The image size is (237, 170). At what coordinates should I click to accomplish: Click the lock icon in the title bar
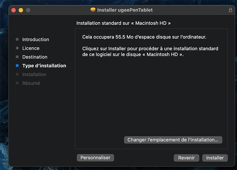230,10
